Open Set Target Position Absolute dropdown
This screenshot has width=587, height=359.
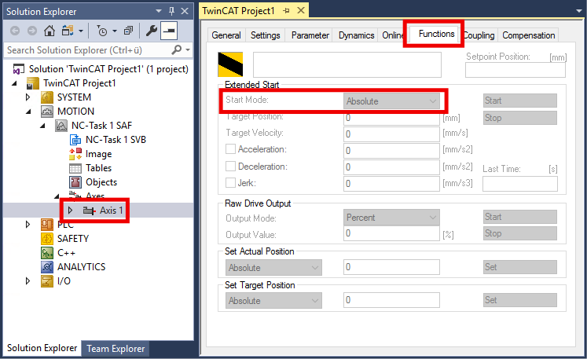[273, 301]
